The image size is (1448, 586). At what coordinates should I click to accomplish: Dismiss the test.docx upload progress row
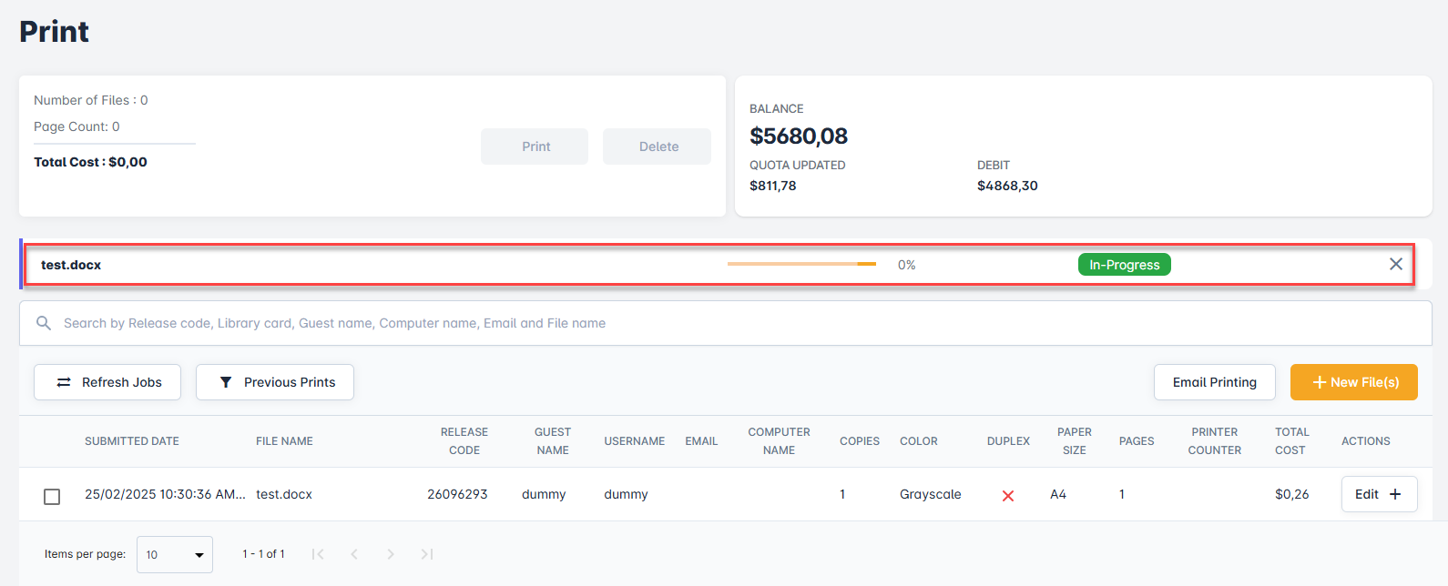[x=1395, y=264]
